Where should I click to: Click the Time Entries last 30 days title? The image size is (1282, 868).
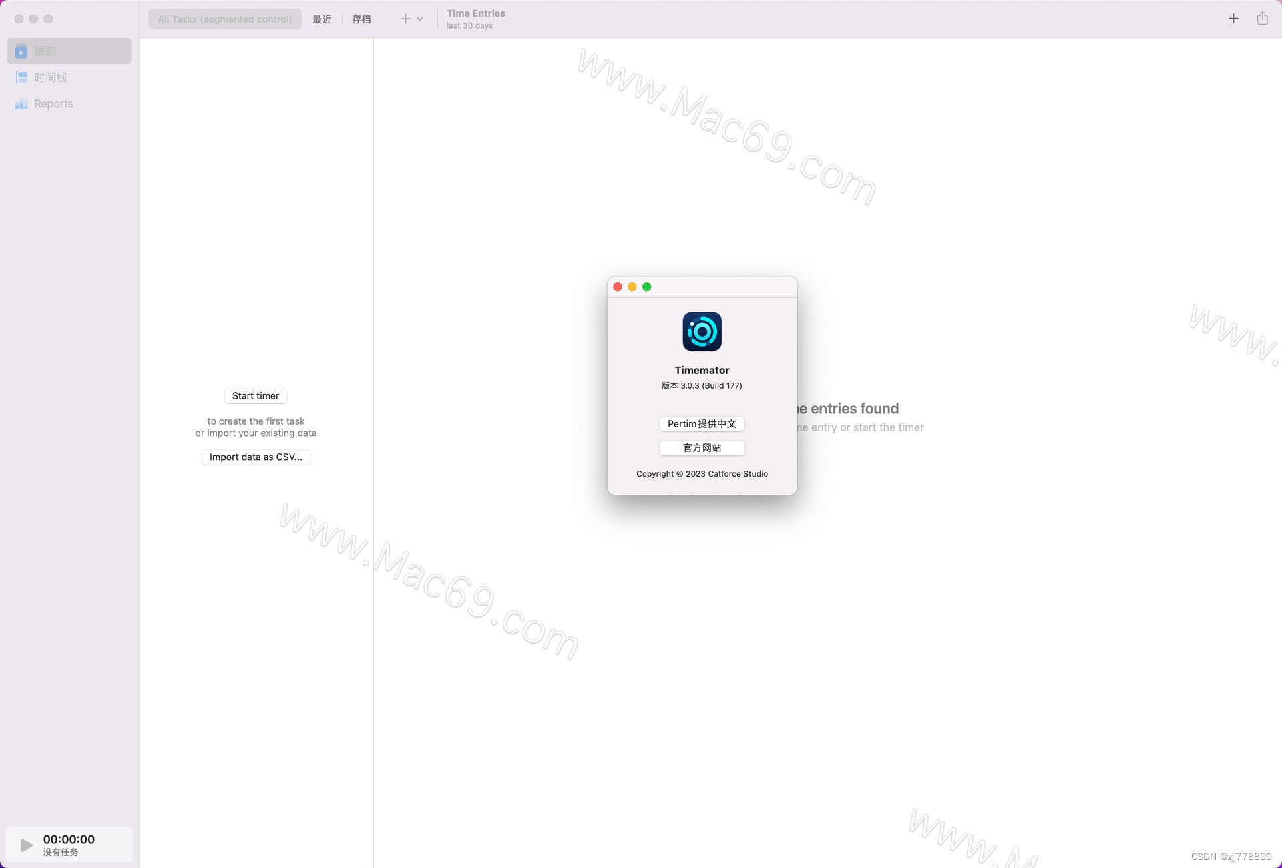[476, 19]
